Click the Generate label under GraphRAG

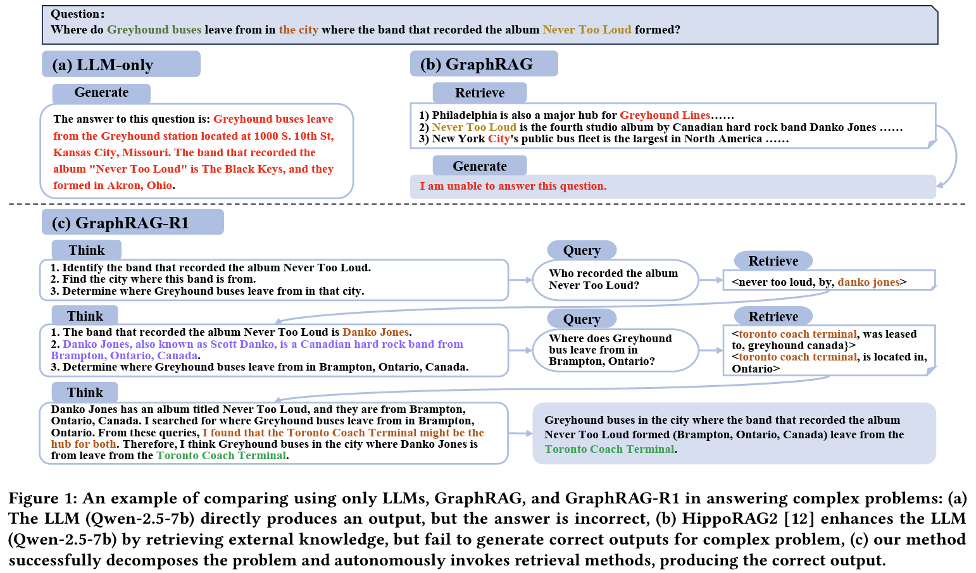click(479, 166)
